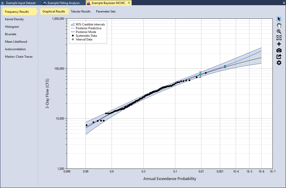Take a snapshot with the camera icon
The width and height of the screenshot is (286, 188).
tap(279, 50)
